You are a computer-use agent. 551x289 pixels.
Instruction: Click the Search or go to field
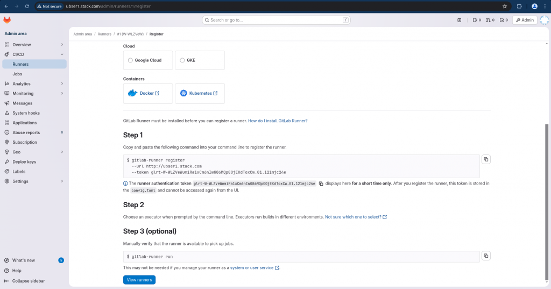click(277, 20)
